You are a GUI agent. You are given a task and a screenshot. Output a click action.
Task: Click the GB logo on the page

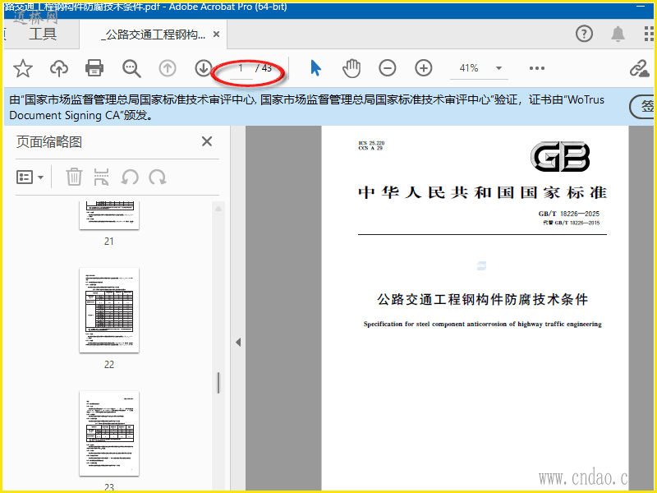coord(560,157)
